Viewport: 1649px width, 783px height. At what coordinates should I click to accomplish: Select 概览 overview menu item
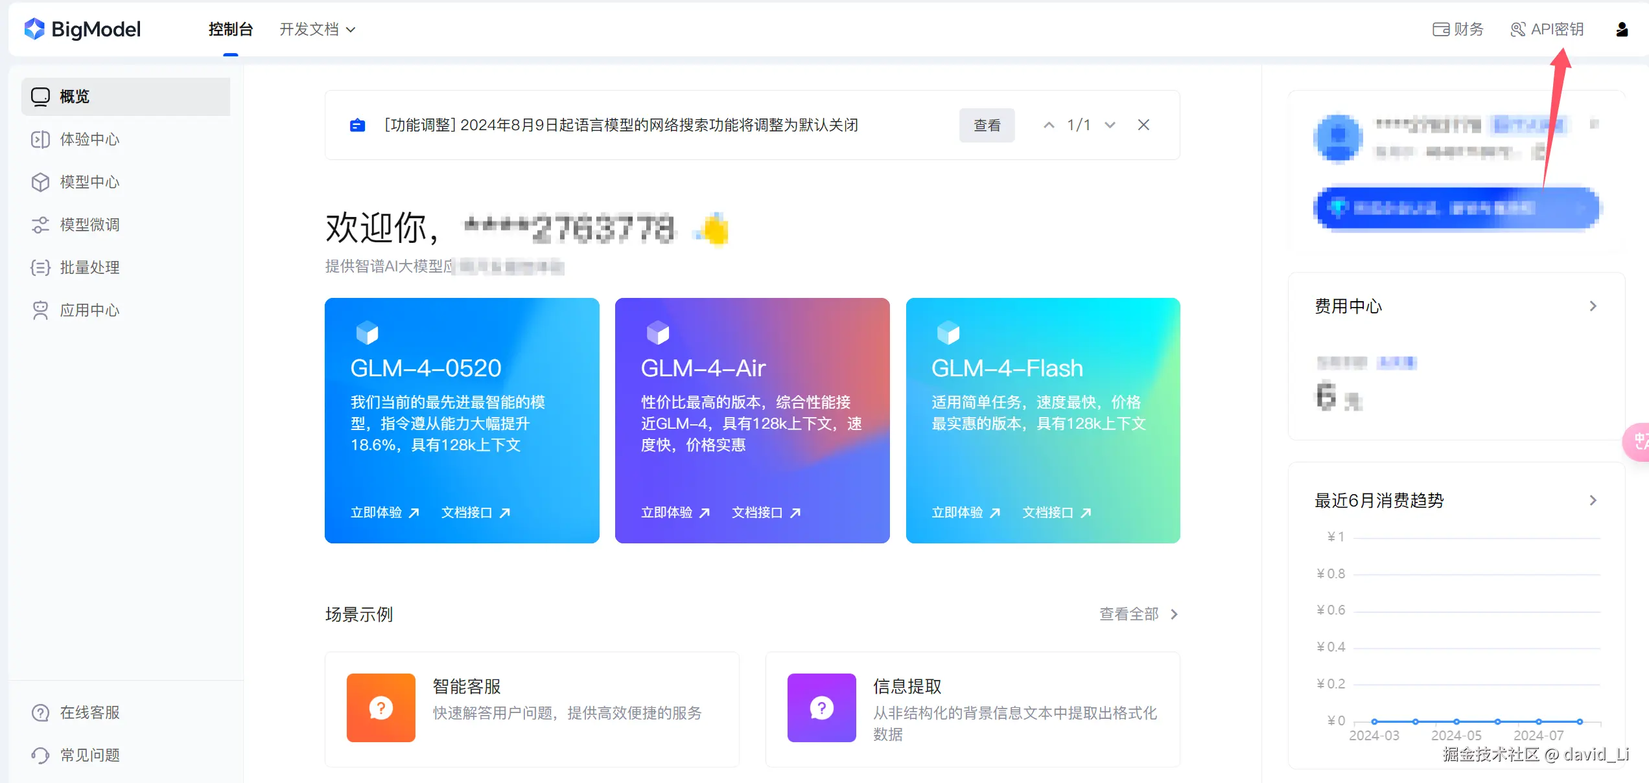(x=75, y=96)
